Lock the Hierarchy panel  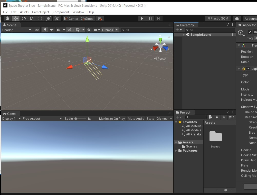(228, 25)
